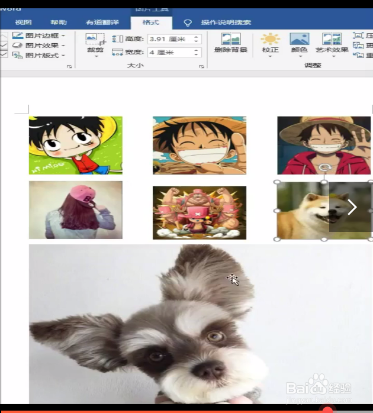Open the 大小 size dialog launcher
Viewport: 373px width, 413px height.
click(202, 67)
